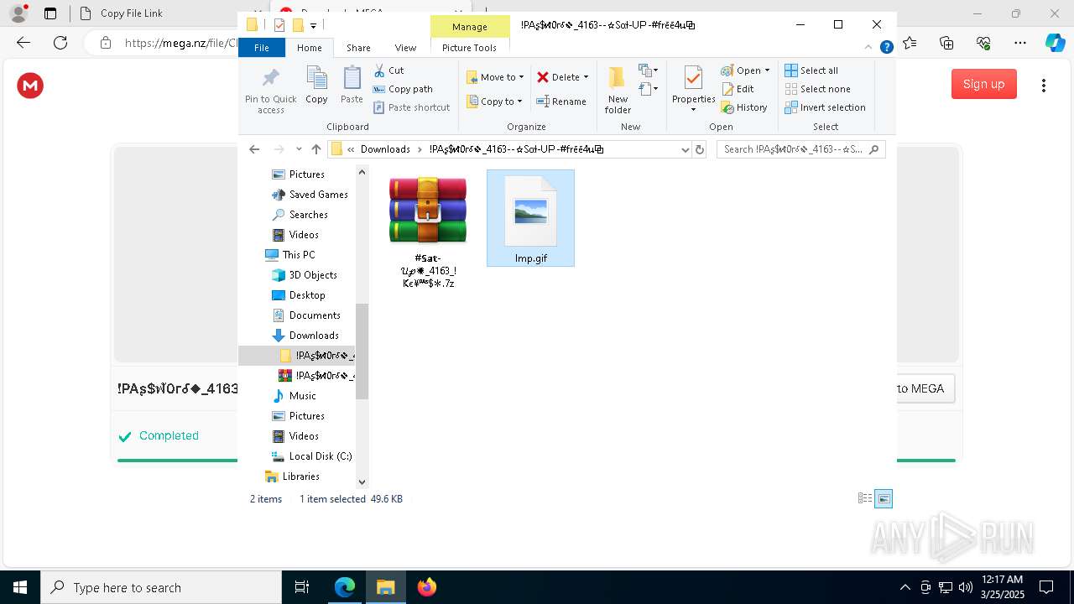Open the Picture Tools tab
This screenshot has height=604, width=1074.
tap(469, 48)
